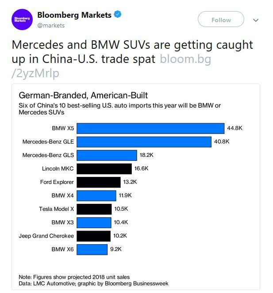Click the Mercedes-Benz GLE bar
Screen dimensions: 273x293
pyautogui.click(x=144, y=142)
